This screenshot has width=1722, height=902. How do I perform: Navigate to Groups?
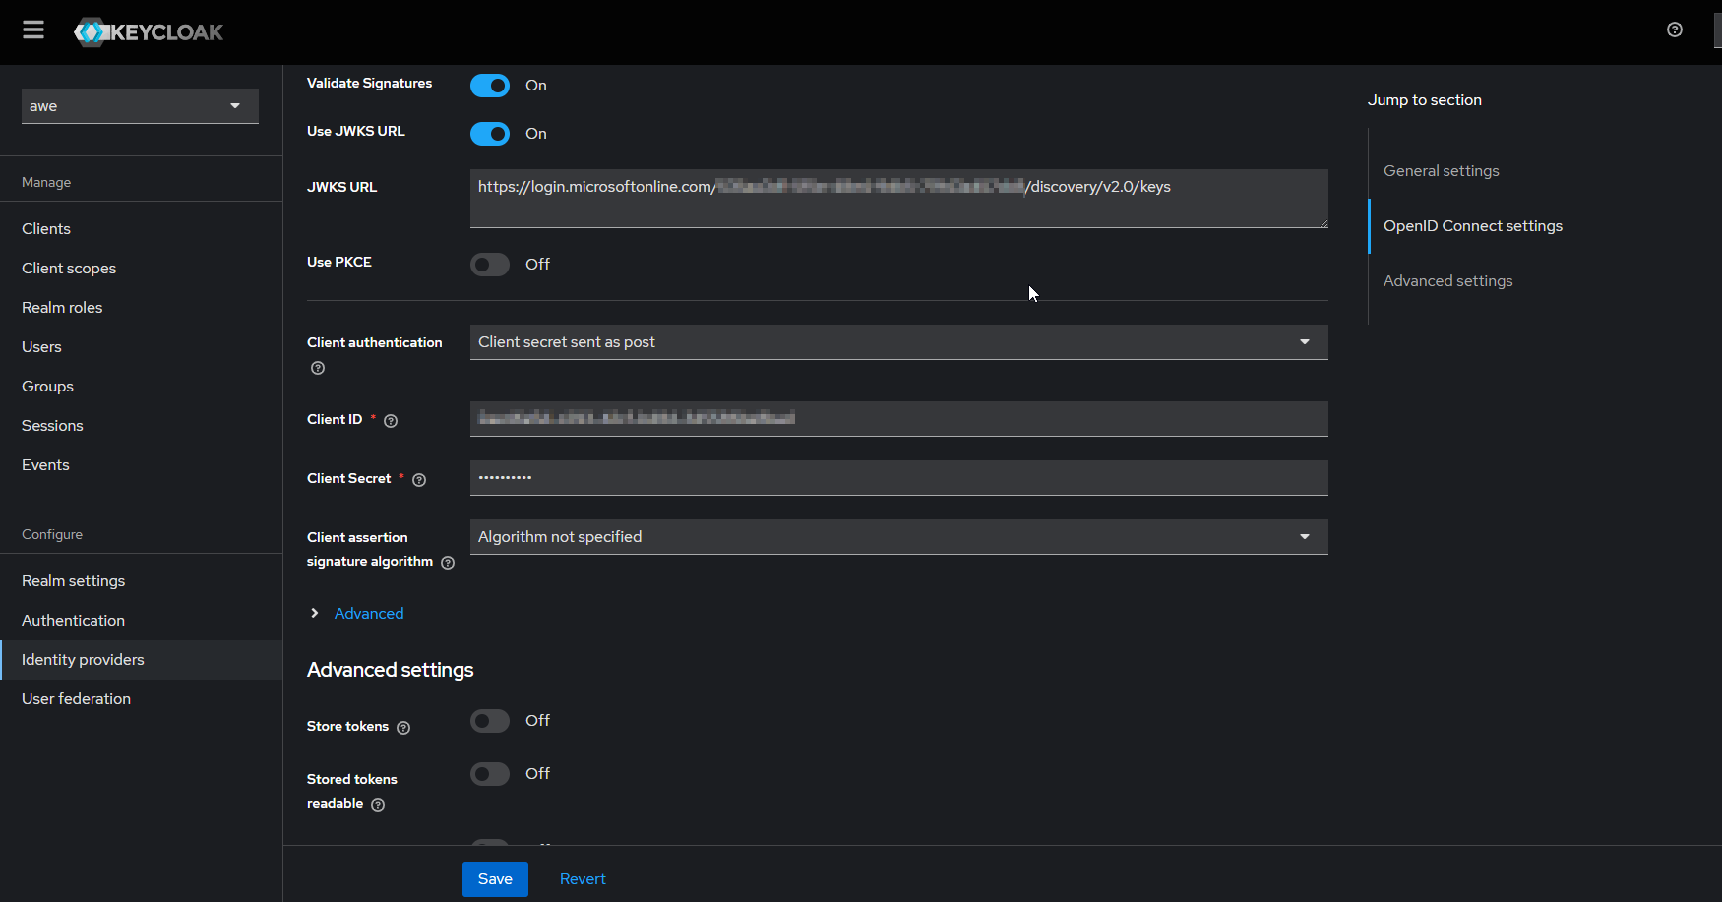click(x=47, y=387)
